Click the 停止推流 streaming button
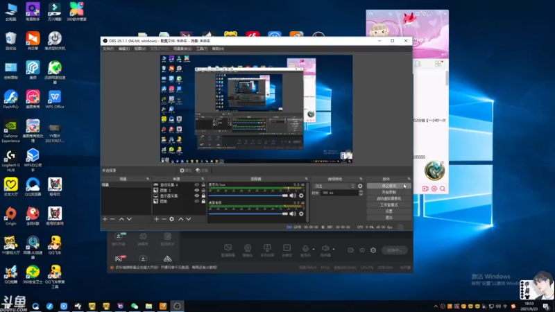Screen dimensions: 555x312 (388, 186)
